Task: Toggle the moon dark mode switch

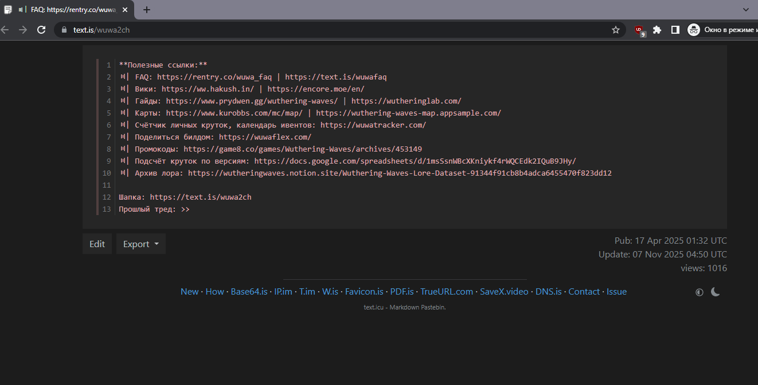Action: [x=716, y=292]
